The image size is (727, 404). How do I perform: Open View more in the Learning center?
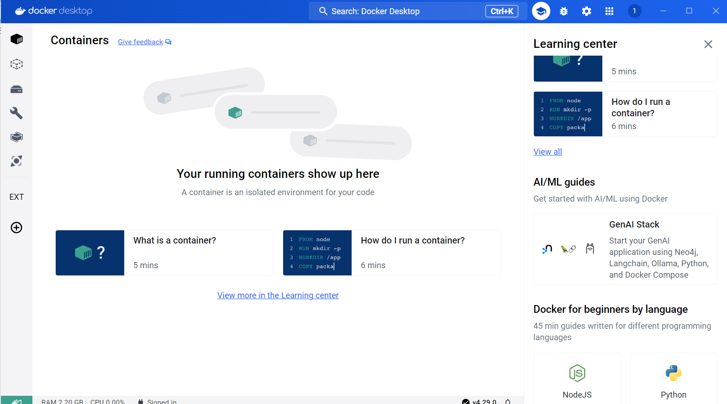click(278, 295)
